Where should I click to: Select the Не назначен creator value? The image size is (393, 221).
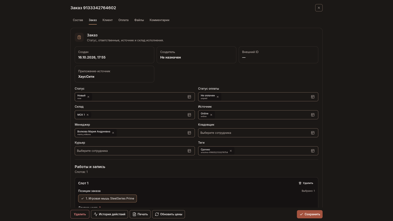171,57
